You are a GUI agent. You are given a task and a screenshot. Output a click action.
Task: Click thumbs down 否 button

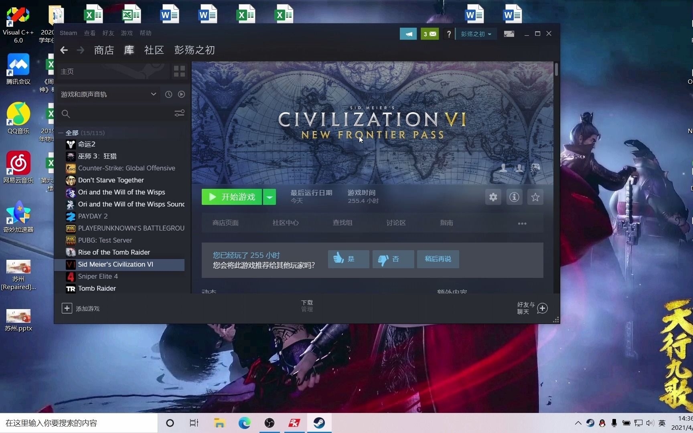pyautogui.click(x=393, y=259)
